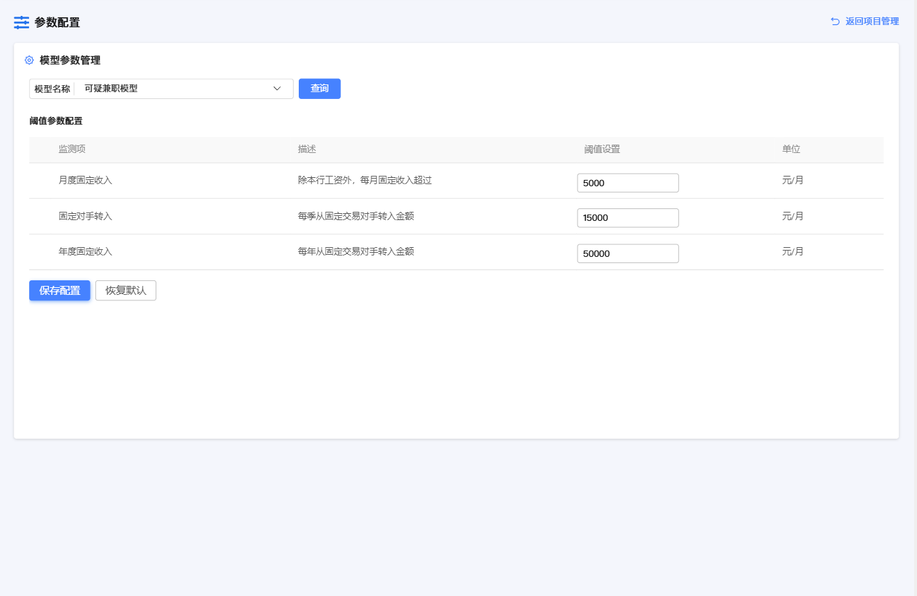This screenshot has height=596, width=917.
Task: Select the 年度固定收入 threshold field showing 50000
Action: point(627,253)
